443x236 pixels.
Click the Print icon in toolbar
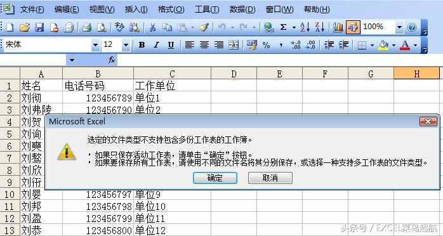tap(86, 27)
